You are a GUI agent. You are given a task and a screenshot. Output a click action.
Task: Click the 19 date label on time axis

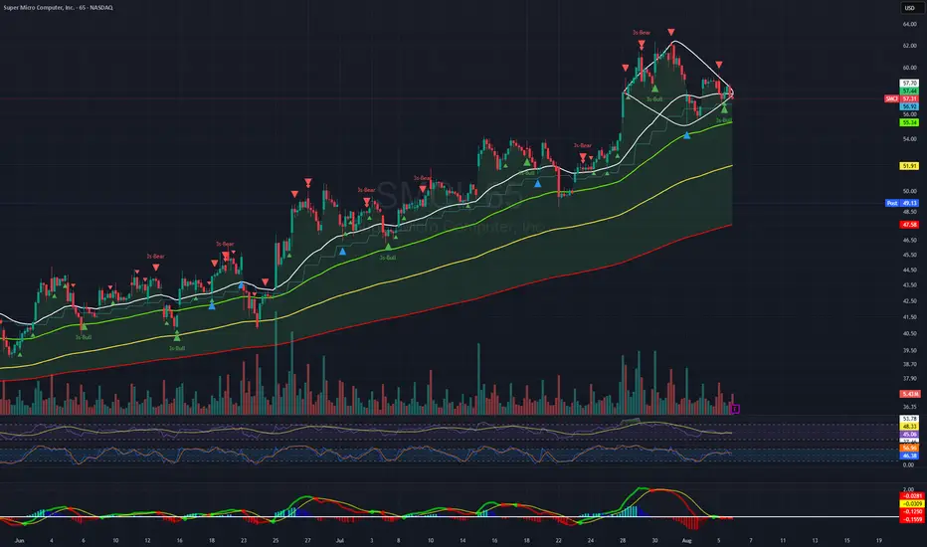[x=879, y=540]
